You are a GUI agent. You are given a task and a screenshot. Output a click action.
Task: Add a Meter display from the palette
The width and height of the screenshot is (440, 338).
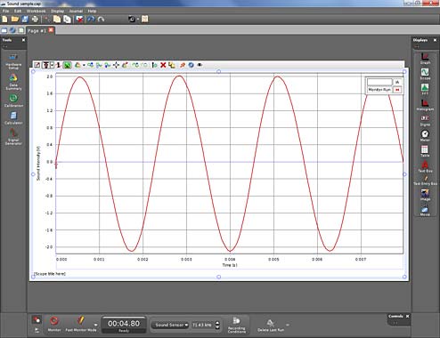pyautogui.click(x=425, y=135)
